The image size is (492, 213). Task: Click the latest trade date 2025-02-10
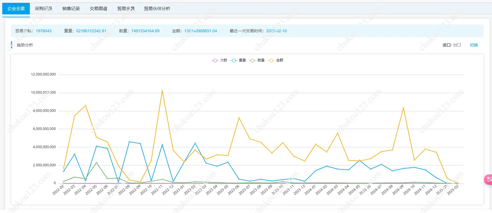(276, 31)
